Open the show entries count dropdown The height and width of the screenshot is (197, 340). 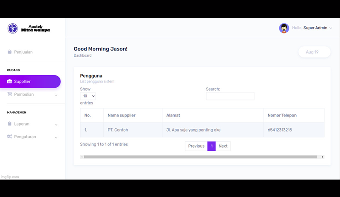(88, 96)
